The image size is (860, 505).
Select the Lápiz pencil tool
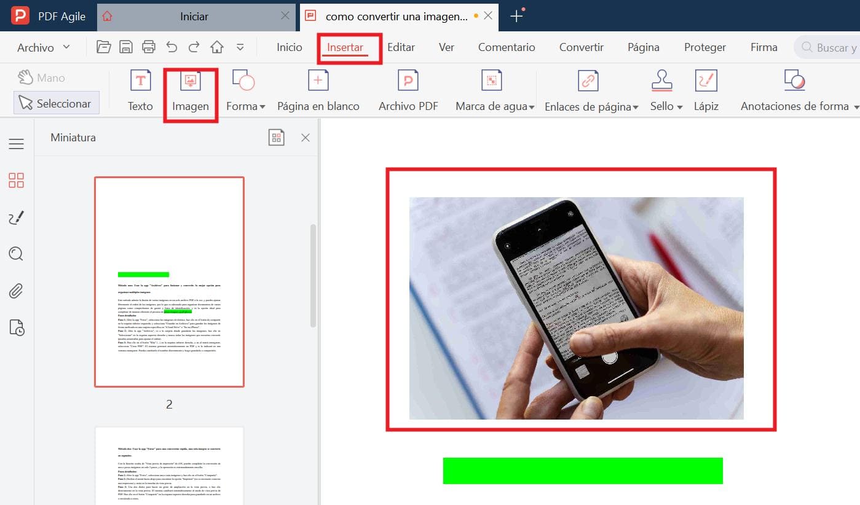coord(706,91)
